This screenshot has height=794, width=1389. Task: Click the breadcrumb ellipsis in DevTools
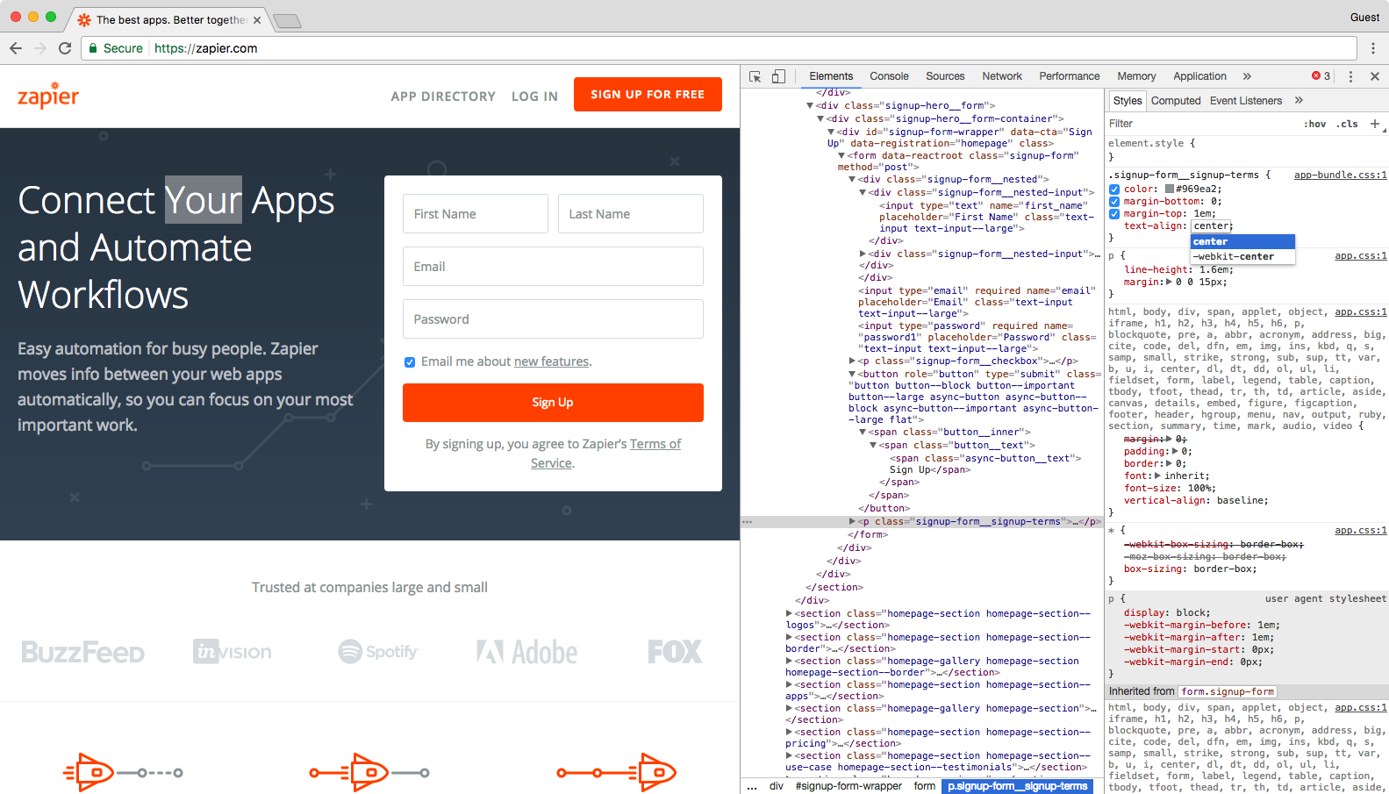[x=752, y=786]
